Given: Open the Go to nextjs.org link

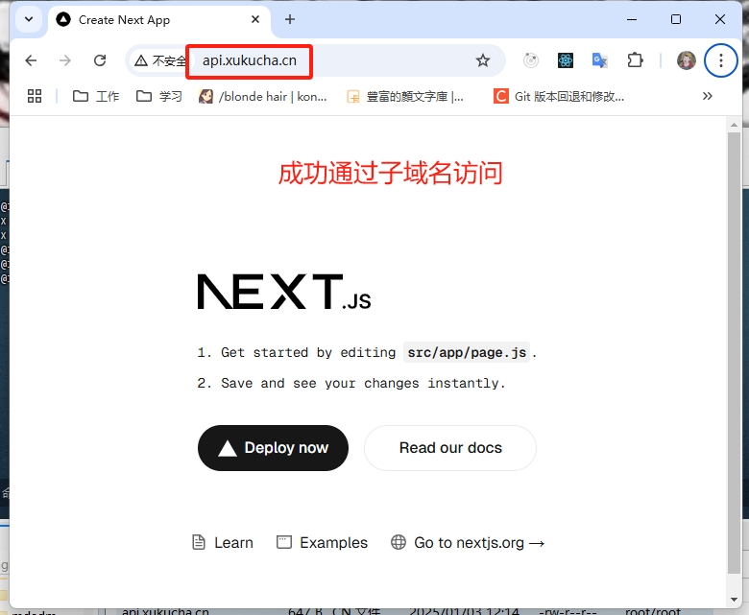Looking at the screenshot, I should pyautogui.click(x=469, y=542).
